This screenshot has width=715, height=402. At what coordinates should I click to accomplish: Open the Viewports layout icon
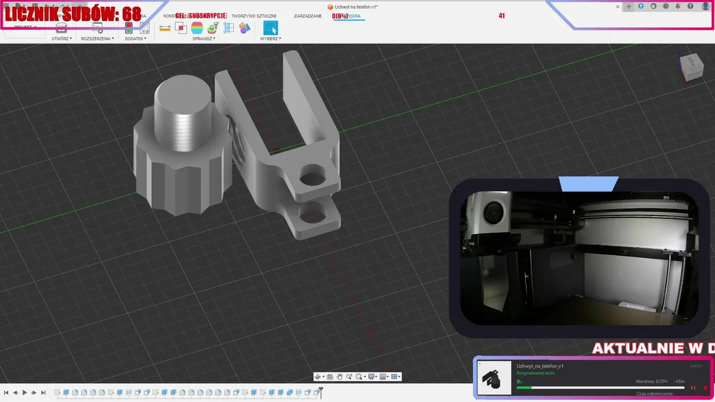(x=394, y=377)
